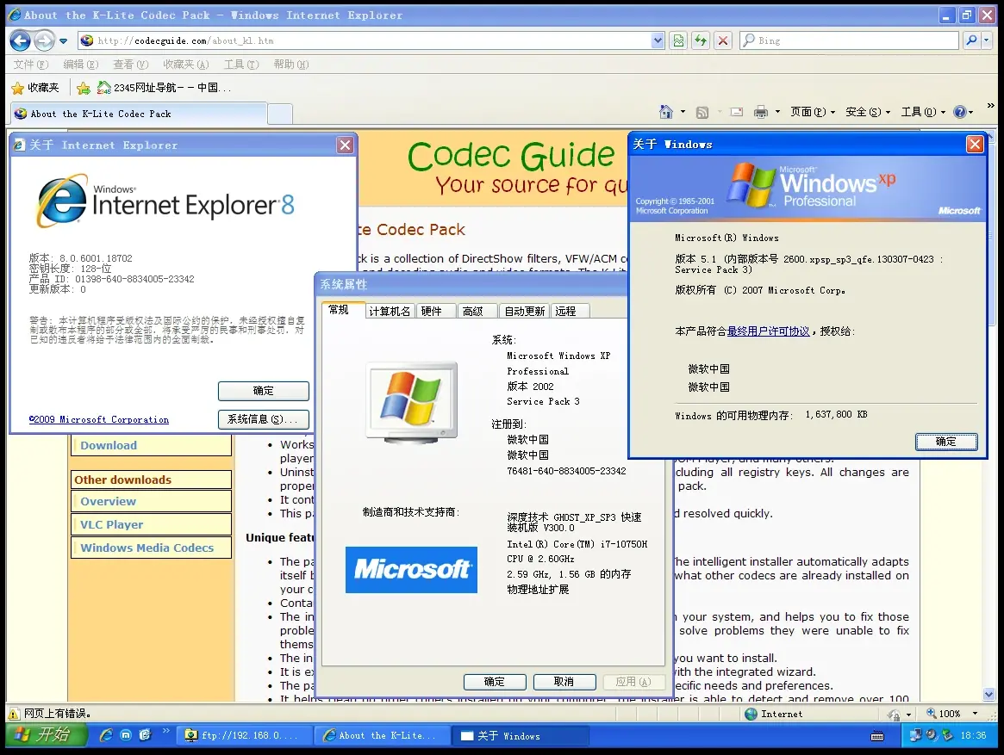Click the Read Mail icon

737,112
